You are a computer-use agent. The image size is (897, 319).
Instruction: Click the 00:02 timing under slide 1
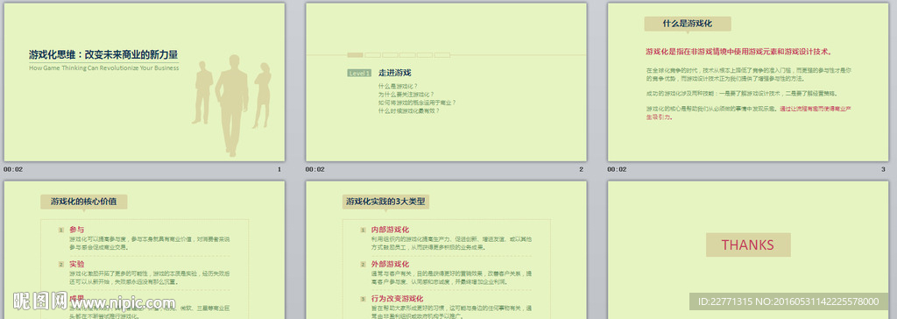pos(12,169)
